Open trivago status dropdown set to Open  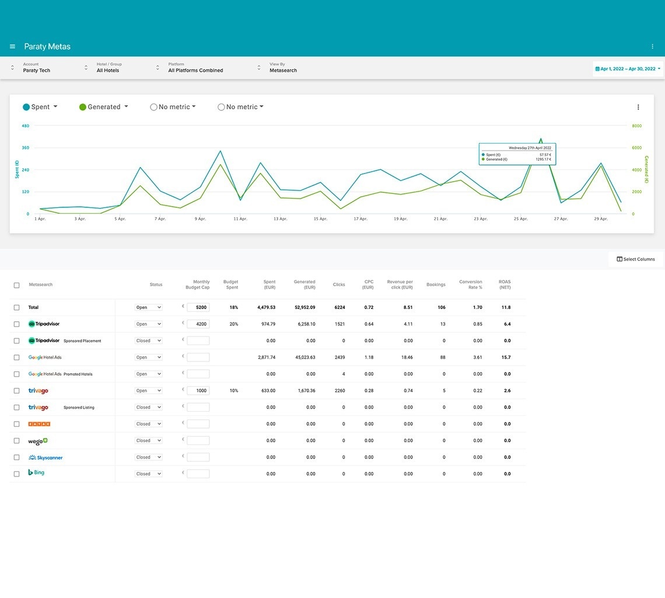click(148, 391)
